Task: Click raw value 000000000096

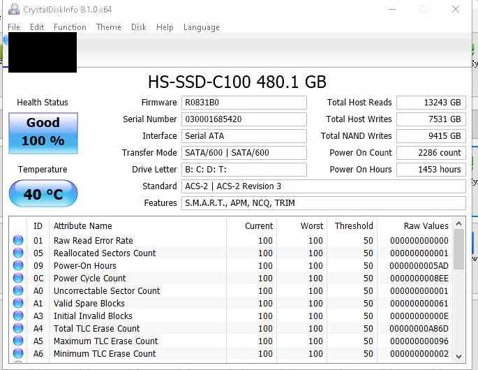Action: 419,341
